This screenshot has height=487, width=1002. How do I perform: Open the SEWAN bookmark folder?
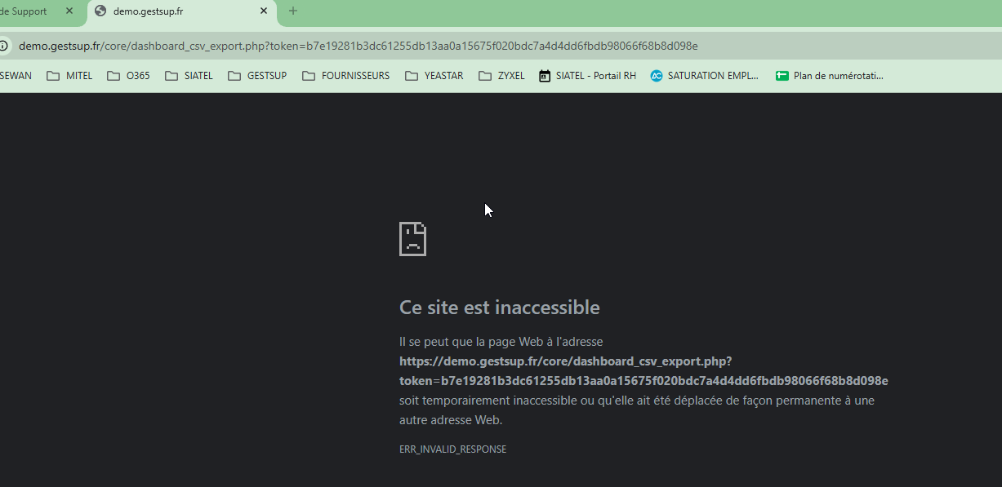15,76
